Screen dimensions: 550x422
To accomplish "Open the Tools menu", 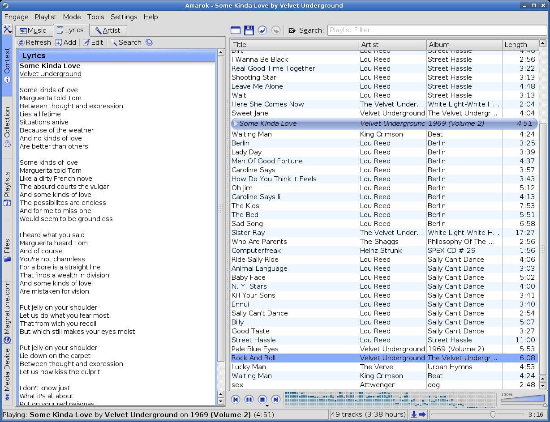I will pyautogui.click(x=96, y=17).
